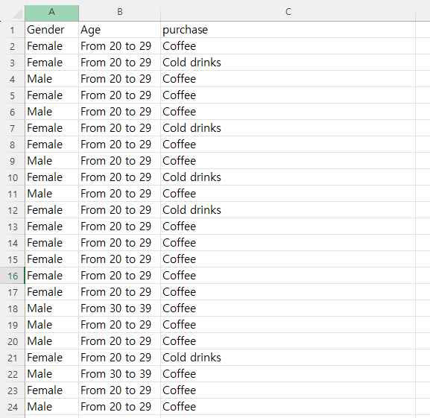This screenshot has width=430, height=418.
Task: Click the Select All corner triangle
Action: (17, 13)
